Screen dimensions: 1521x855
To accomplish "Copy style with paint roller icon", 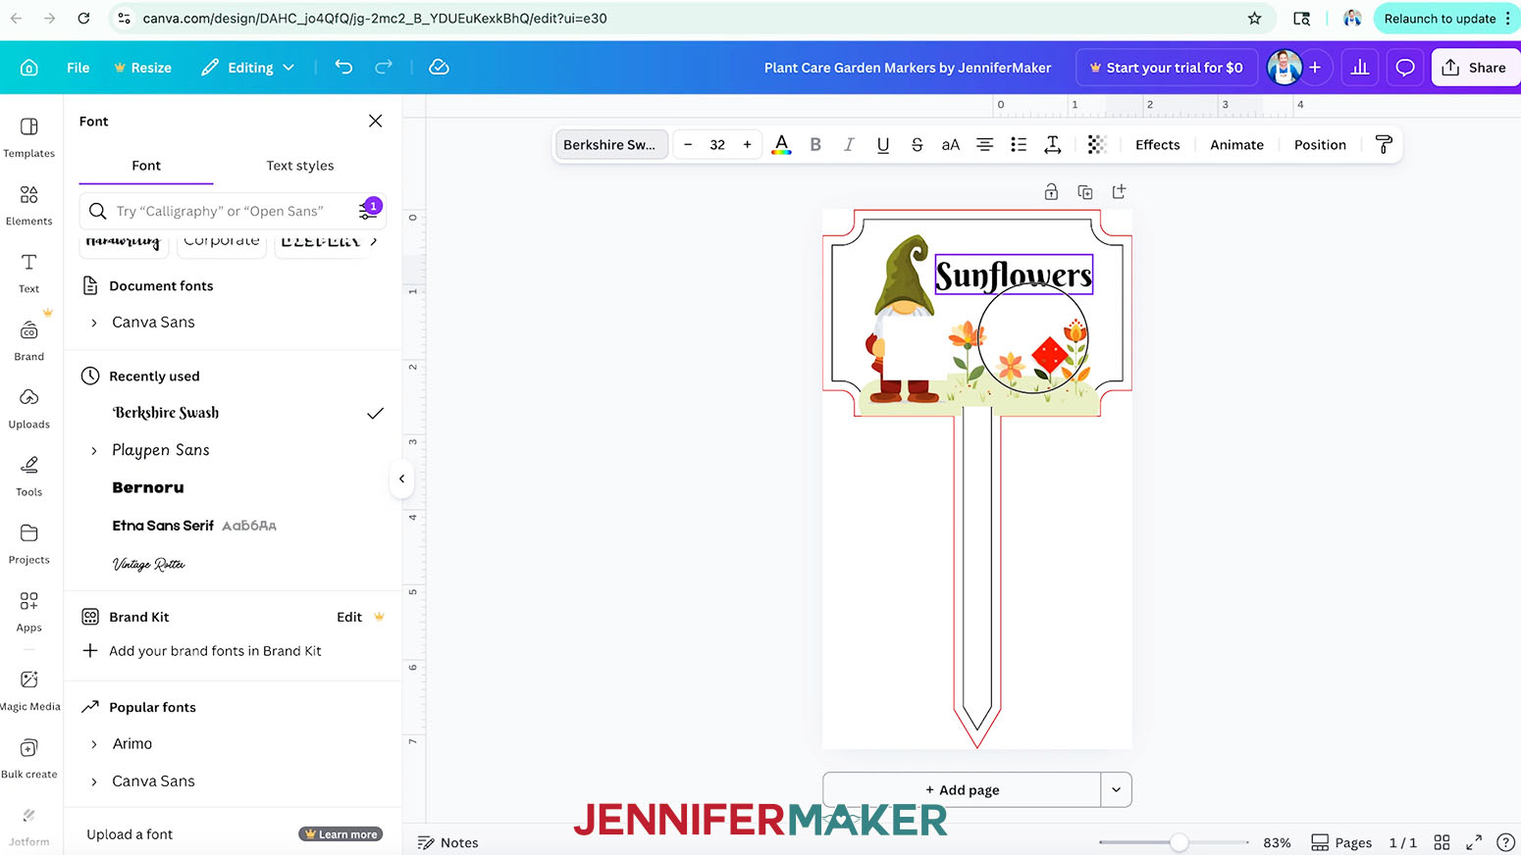I will [x=1384, y=145].
